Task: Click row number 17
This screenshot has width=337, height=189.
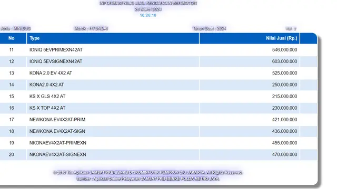Action: click(x=12, y=120)
